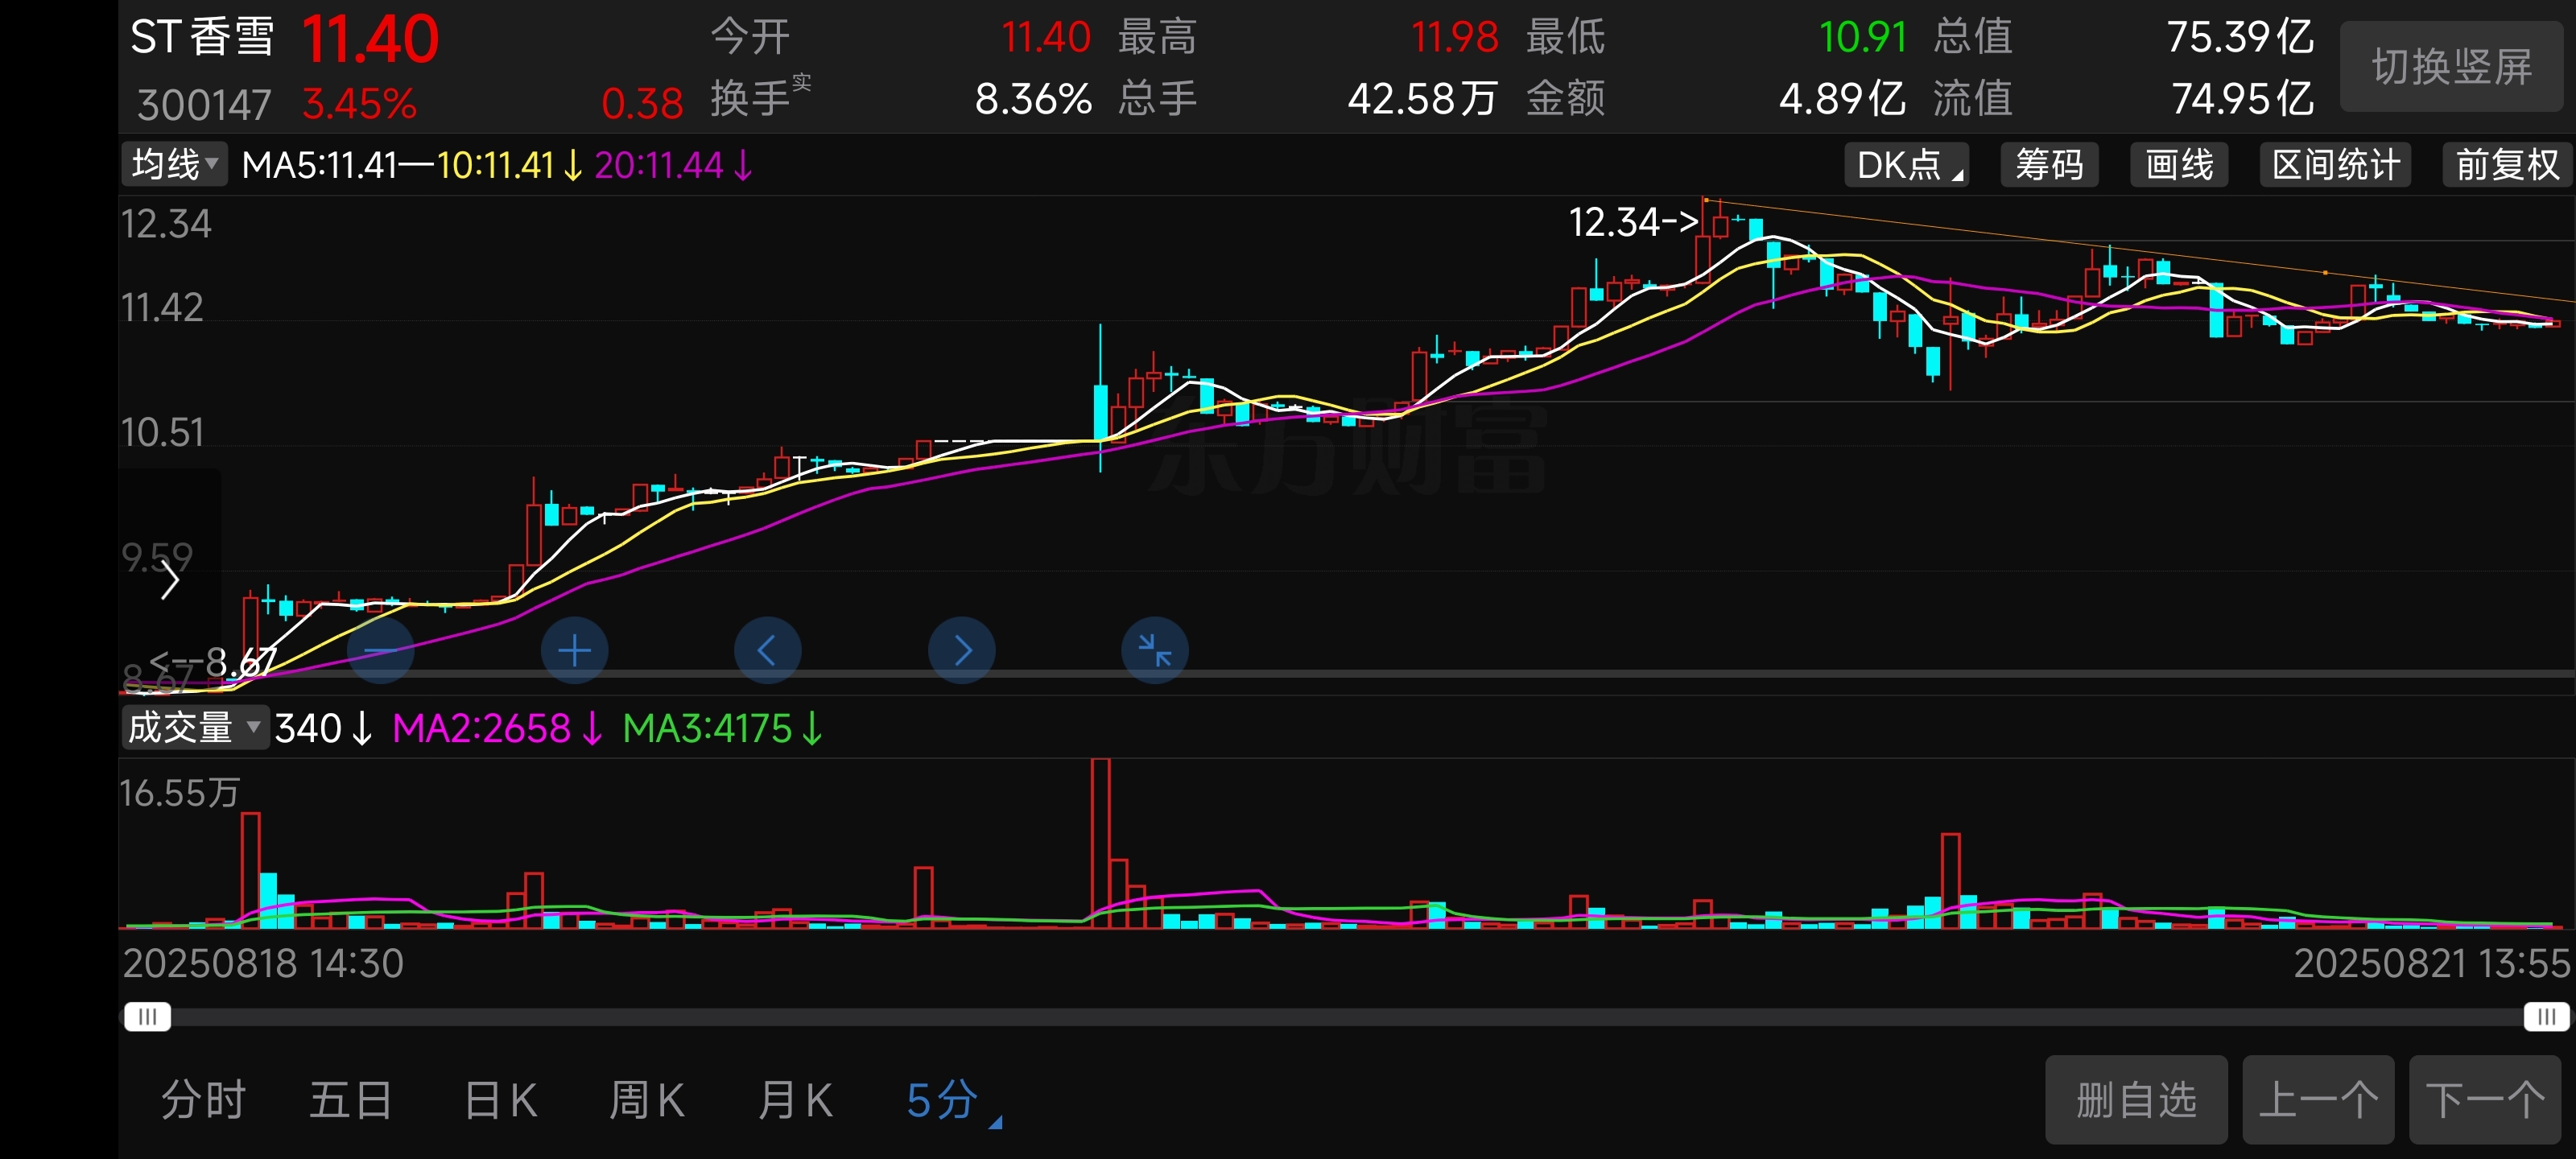Tap the ST香雪 stock name
Viewport: 2576px width, 1159px height.
coord(202,38)
